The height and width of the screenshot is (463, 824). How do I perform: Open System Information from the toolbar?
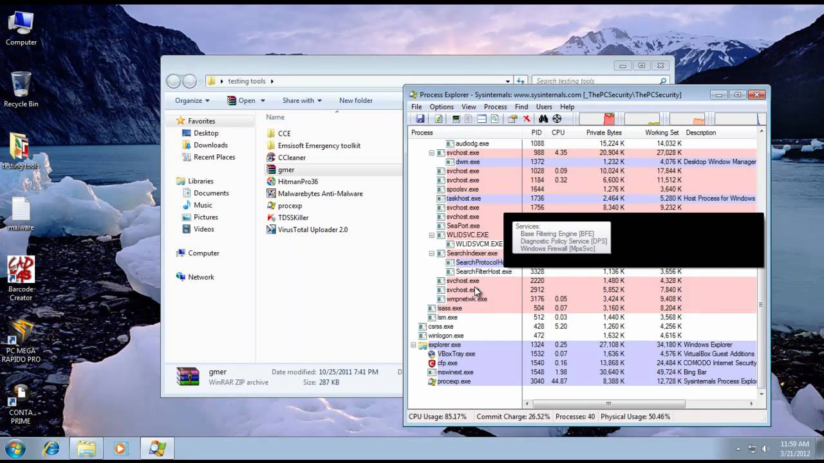pos(456,119)
